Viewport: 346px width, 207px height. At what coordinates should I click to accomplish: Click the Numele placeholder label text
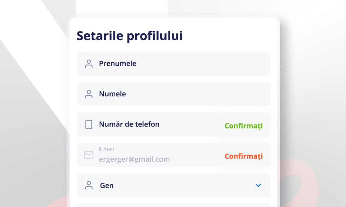click(x=112, y=94)
